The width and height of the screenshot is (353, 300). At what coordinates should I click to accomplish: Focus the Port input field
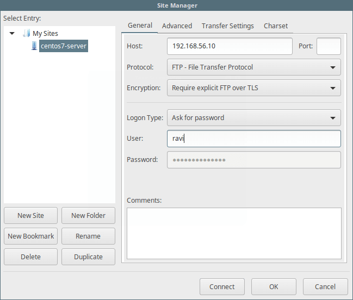click(329, 46)
